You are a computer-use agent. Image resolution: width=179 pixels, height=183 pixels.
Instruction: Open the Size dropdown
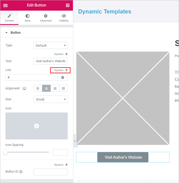point(51,99)
